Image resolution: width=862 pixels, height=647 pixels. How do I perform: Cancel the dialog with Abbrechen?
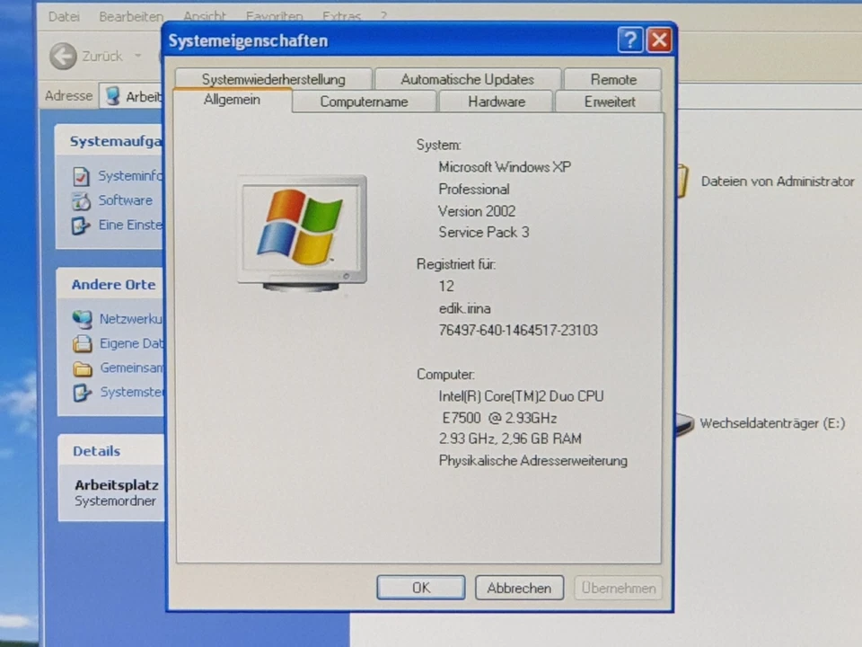(520, 588)
